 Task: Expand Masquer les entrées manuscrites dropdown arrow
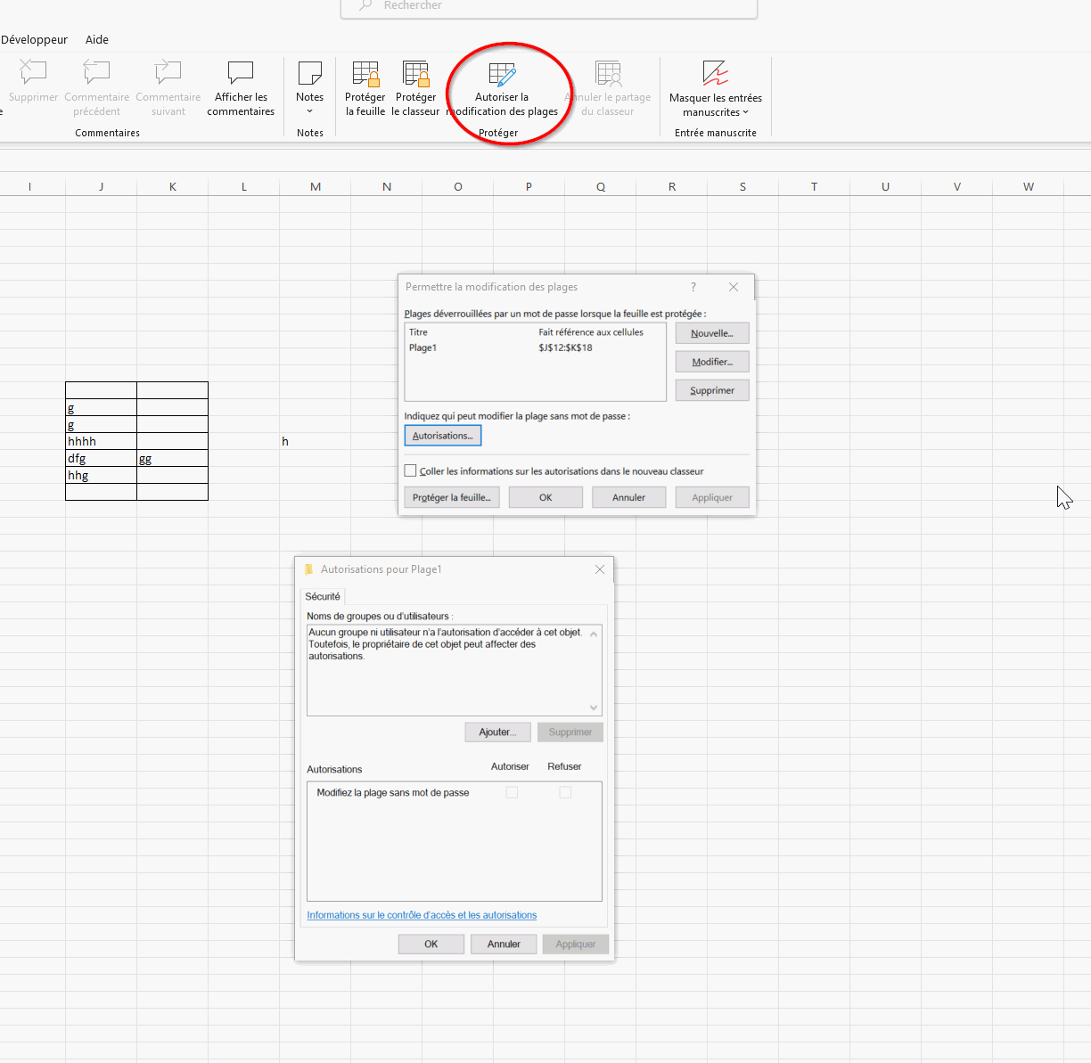746,112
